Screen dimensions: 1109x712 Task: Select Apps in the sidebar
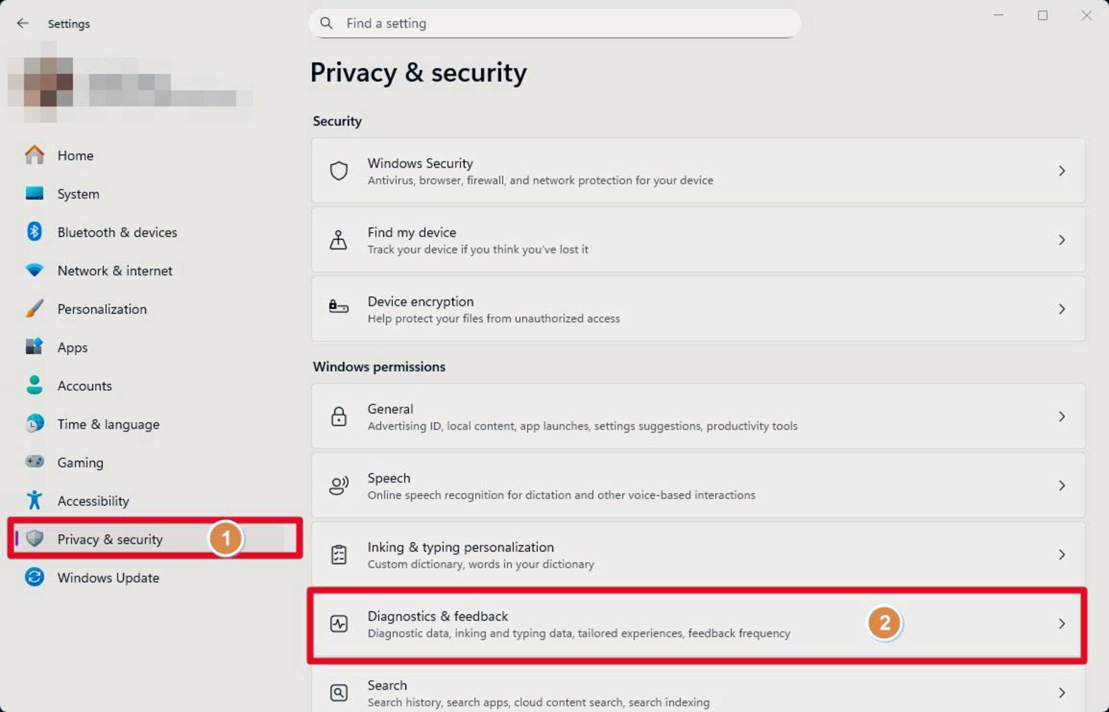coord(72,348)
